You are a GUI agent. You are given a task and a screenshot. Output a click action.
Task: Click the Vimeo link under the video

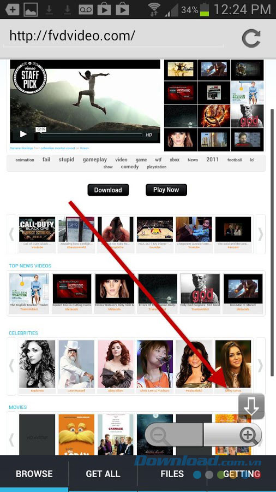click(84, 148)
